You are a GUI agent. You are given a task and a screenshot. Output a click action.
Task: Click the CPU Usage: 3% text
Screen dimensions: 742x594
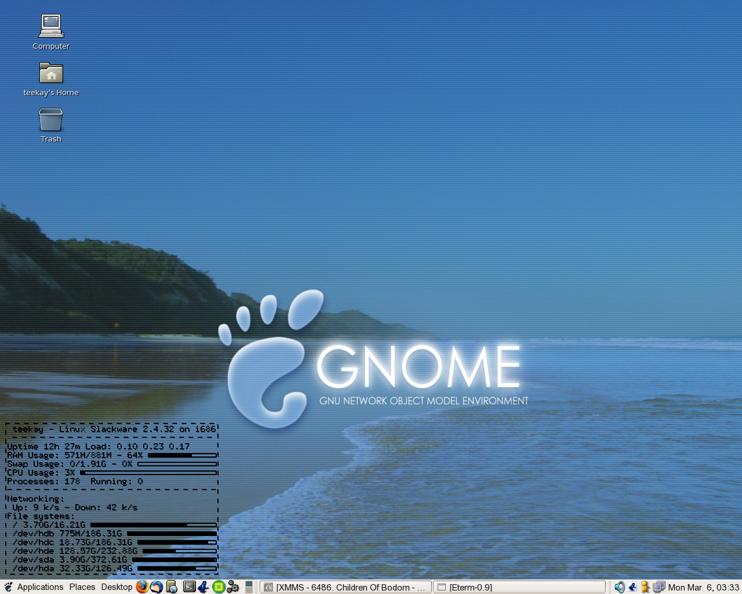(41, 472)
